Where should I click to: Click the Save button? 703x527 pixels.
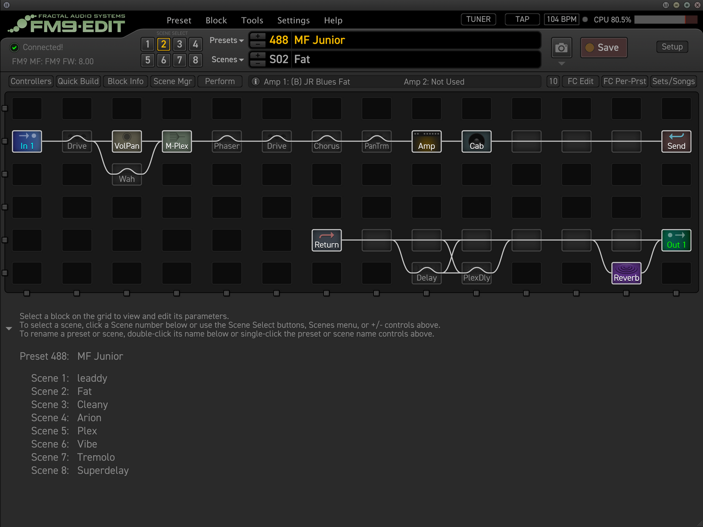coord(603,48)
